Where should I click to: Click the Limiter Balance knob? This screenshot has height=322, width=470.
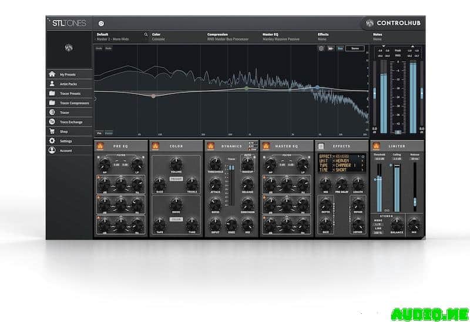[x=397, y=224]
